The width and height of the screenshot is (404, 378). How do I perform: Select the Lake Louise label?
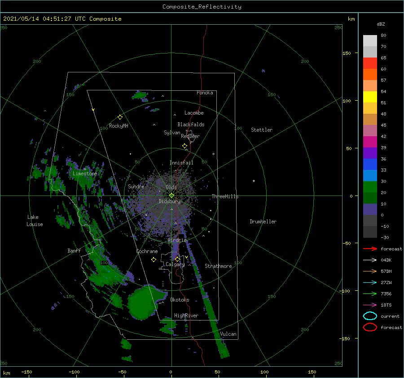[35, 221]
